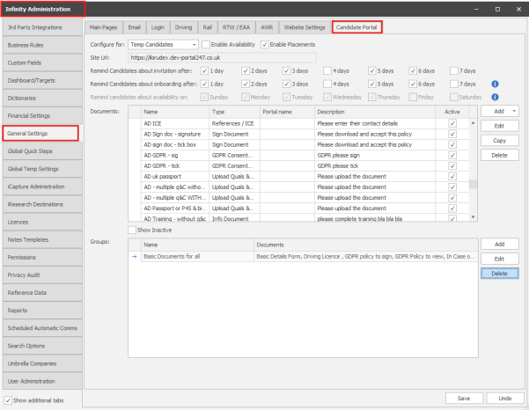Click info icon beside onboarding reminder row
This screenshot has height=410, width=529.
[x=495, y=84]
